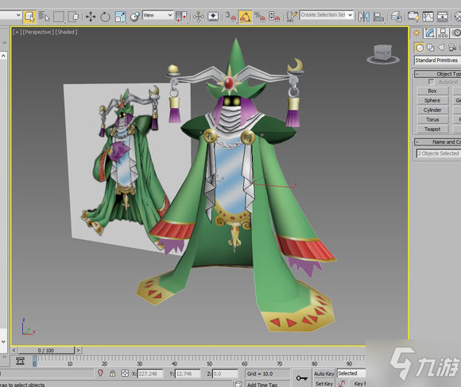
Task: Toggle Keyboard Shortcut Override icon
Action: click(213, 17)
